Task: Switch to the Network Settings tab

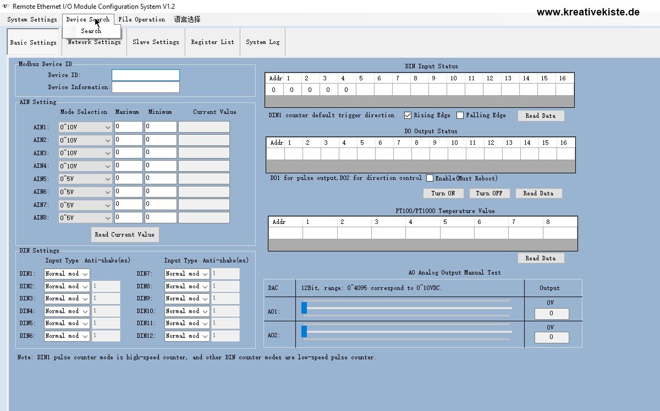Action: 94,42
